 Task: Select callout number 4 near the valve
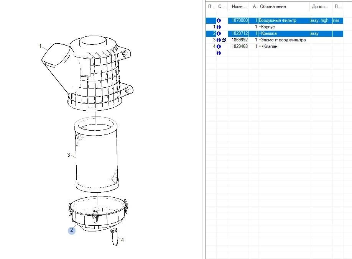pyautogui.click(x=122, y=240)
